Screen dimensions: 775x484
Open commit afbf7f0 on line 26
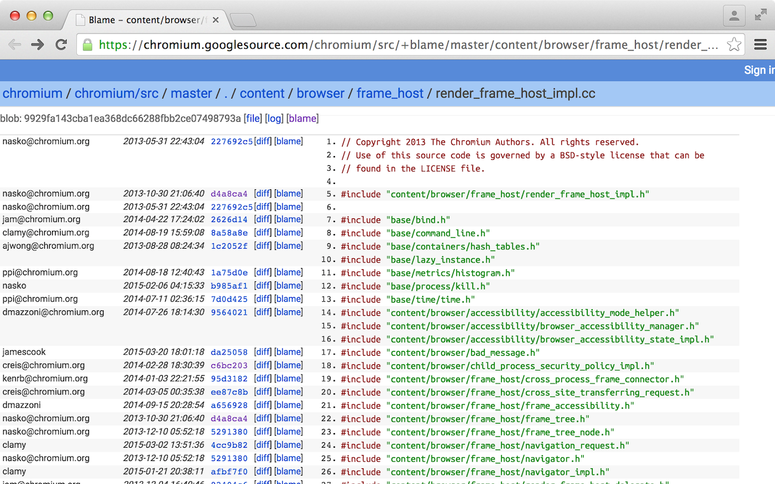[x=229, y=472]
